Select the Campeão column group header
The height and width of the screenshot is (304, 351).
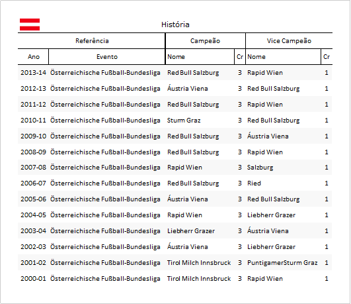206,41
